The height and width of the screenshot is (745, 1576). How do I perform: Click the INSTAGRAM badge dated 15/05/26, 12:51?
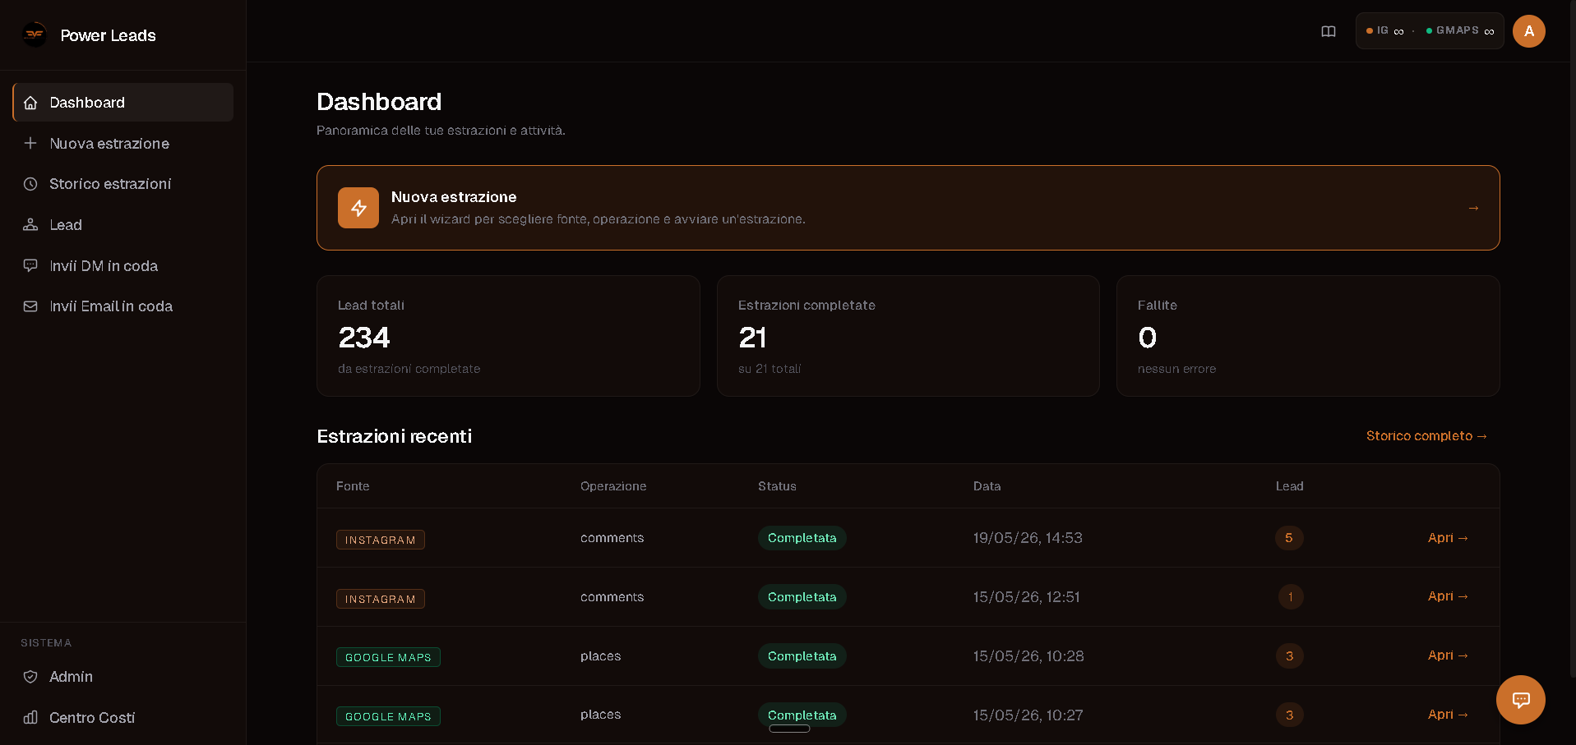381,599
